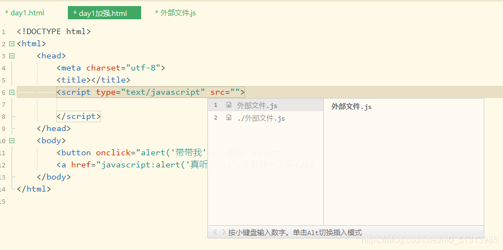The height and width of the screenshot is (250, 503).
Task: Select the day1加强.html tab
Action: pos(104,13)
